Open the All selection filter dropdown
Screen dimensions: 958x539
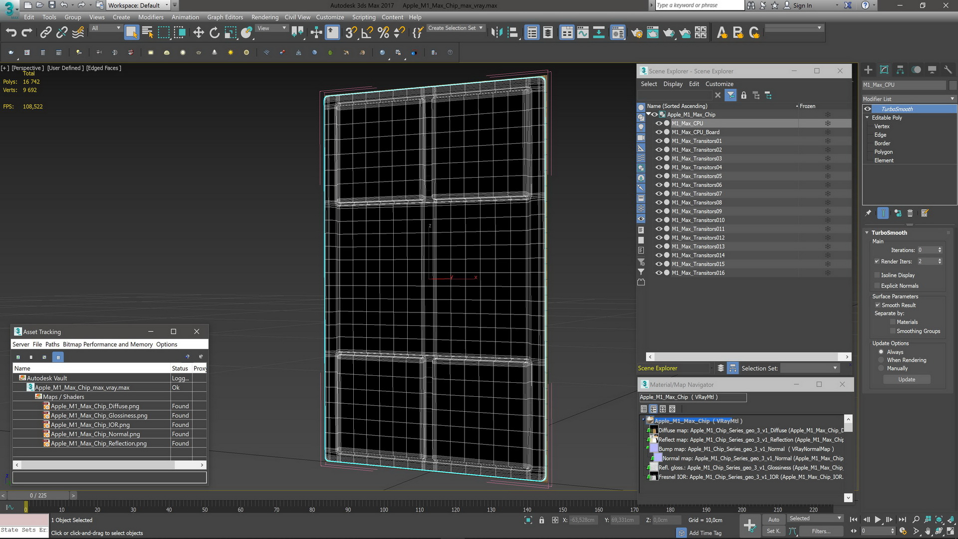pyautogui.click(x=106, y=28)
